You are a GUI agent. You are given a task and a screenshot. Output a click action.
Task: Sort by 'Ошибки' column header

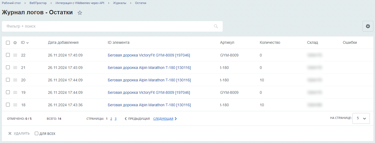(350, 42)
